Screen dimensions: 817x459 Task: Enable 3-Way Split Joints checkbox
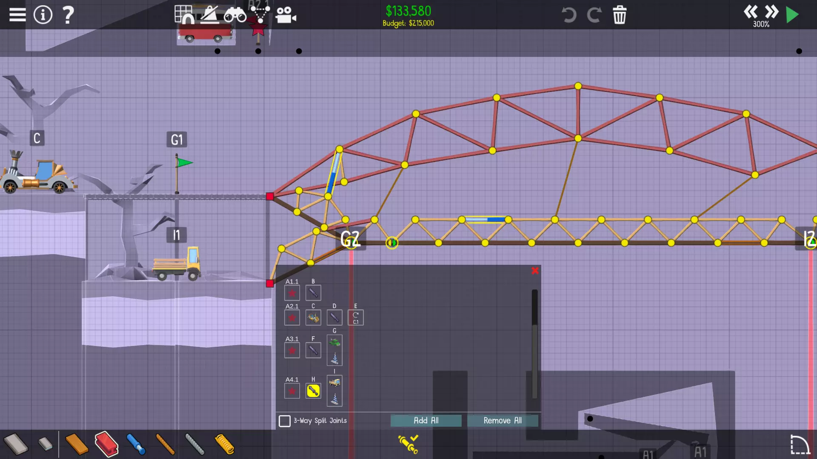pyautogui.click(x=285, y=421)
